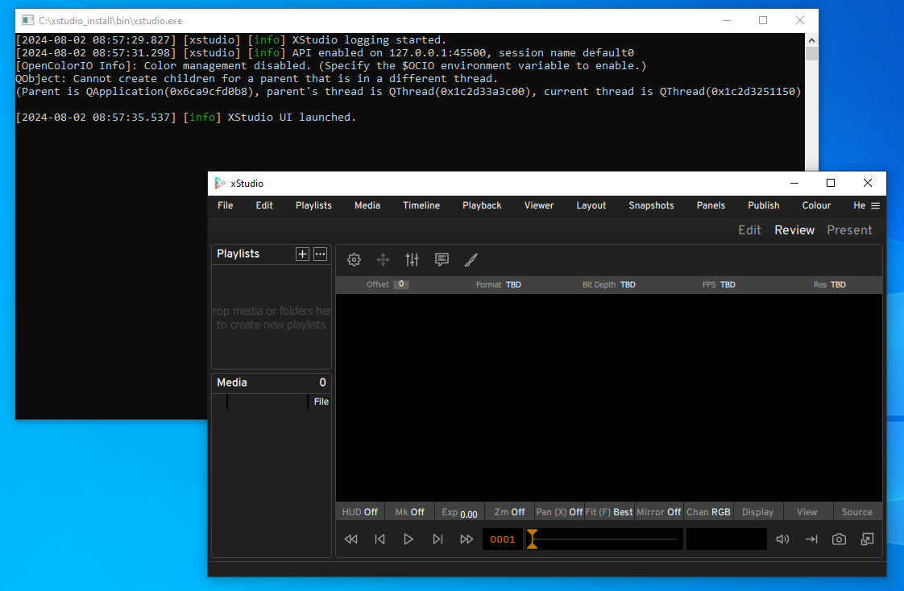The image size is (904, 591).
Task: Open the Source dropdown in status bar
Action: coord(856,511)
